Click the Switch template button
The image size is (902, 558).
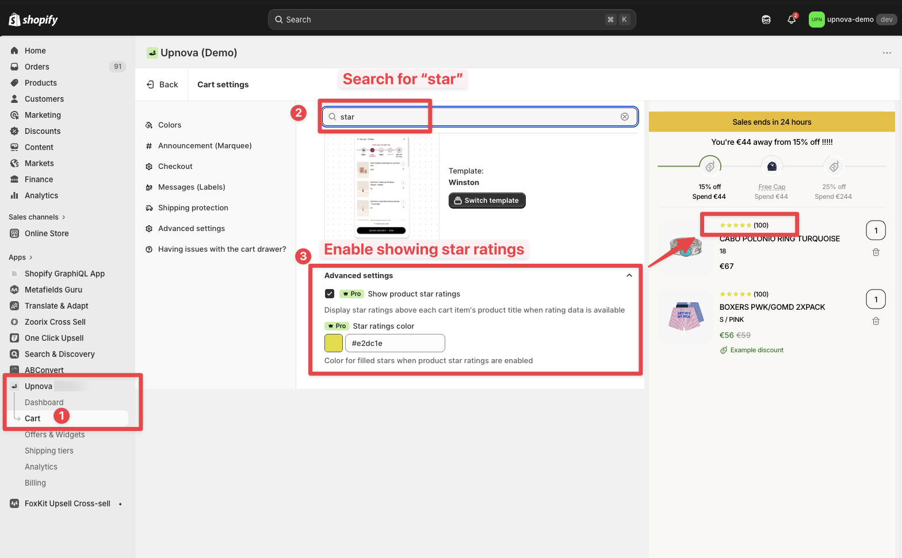tap(487, 201)
